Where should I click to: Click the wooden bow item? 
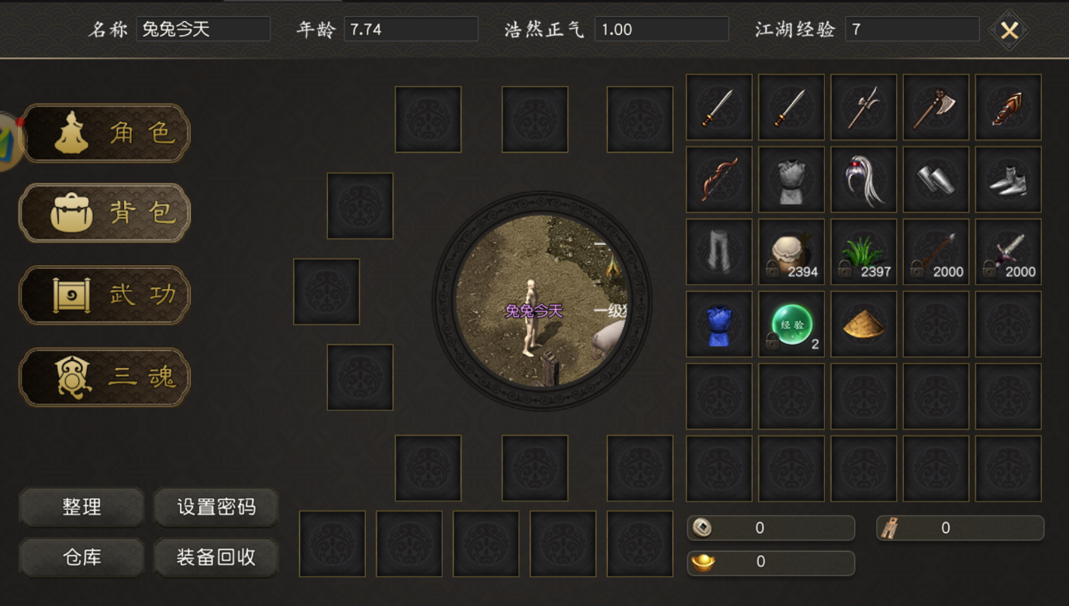point(719,180)
